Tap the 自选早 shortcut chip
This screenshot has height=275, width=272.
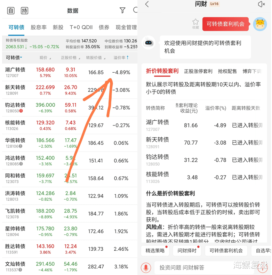coord(262,251)
